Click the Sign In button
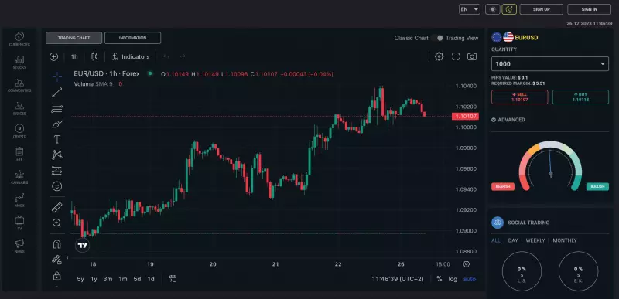This screenshot has width=619, height=299. 590,9
